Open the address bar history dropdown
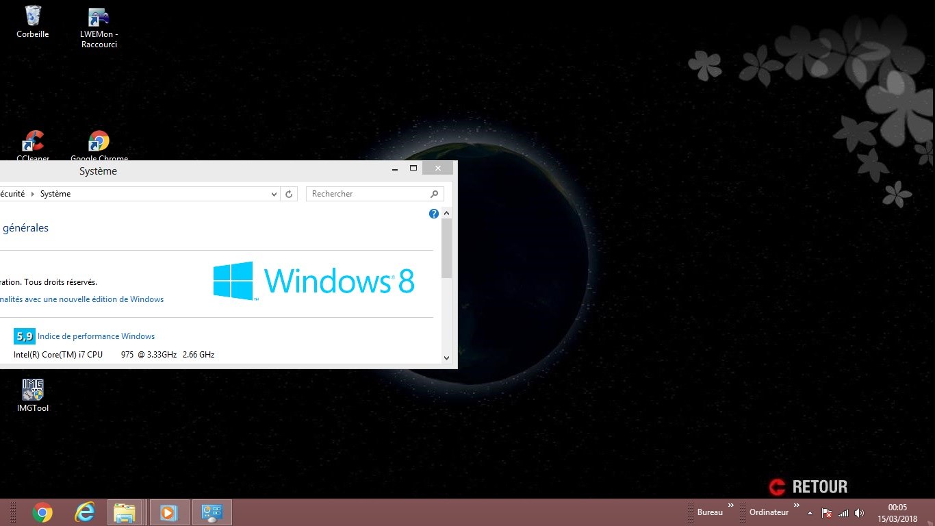The width and height of the screenshot is (935, 526). coord(274,194)
